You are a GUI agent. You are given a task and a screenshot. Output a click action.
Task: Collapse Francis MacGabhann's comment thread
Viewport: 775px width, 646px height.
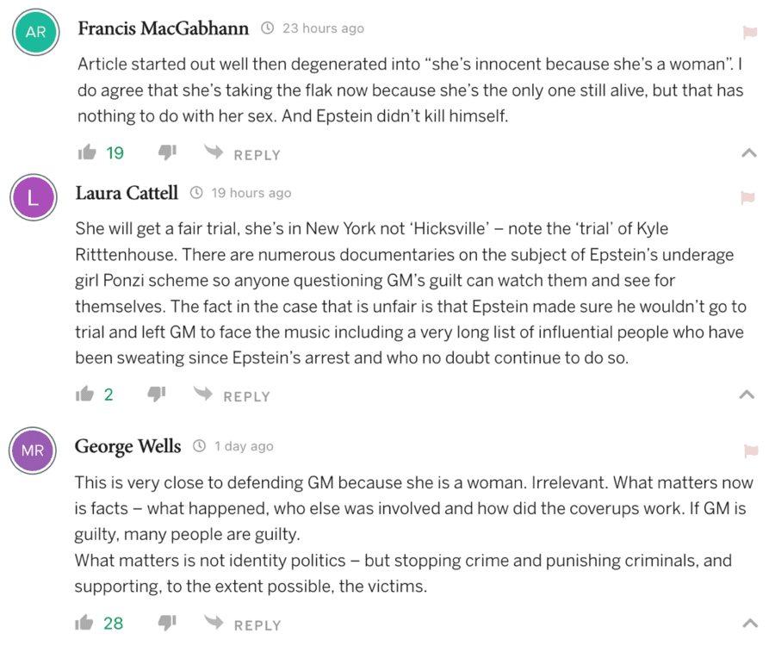749,153
